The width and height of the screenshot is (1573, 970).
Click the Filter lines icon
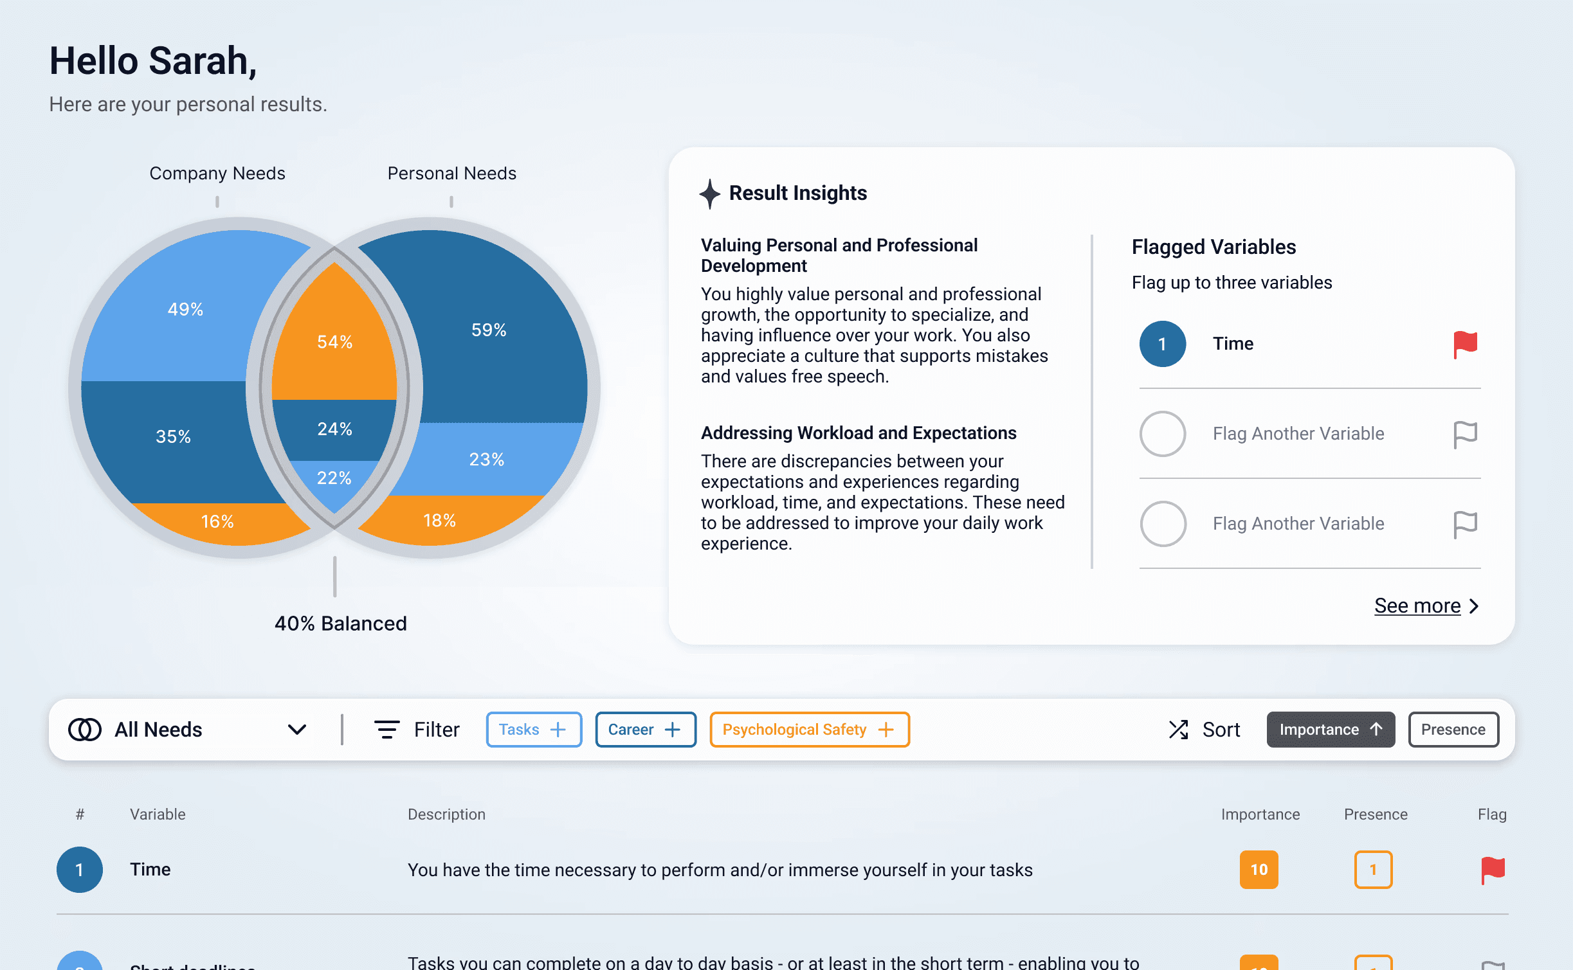pyautogui.click(x=386, y=730)
